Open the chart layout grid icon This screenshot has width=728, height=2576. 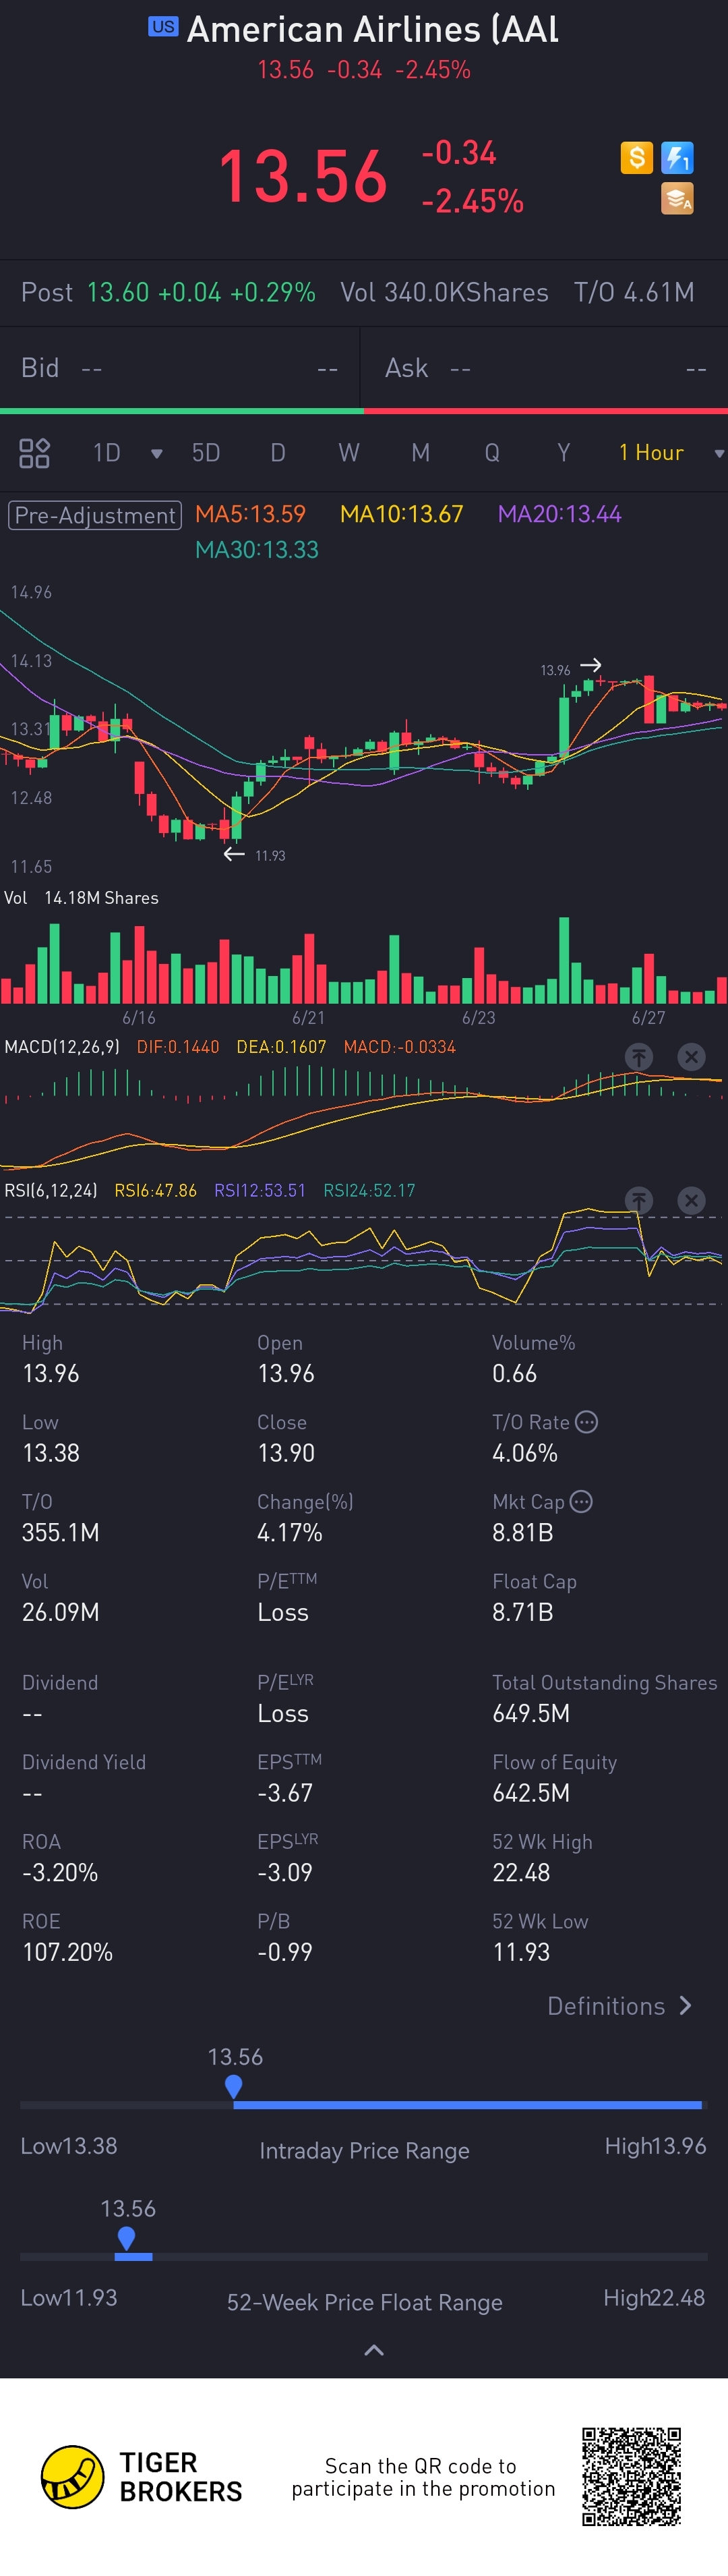[34, 453]
